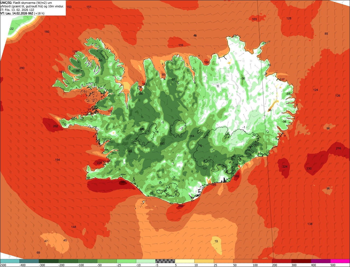The width and height of the screenshot is (350, 267).
Task: Click the '-136' value in west Iceland
Action: (x=142, y=129)
